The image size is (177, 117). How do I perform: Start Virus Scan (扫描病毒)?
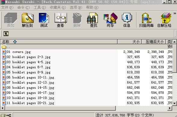(x=146, y=20)
